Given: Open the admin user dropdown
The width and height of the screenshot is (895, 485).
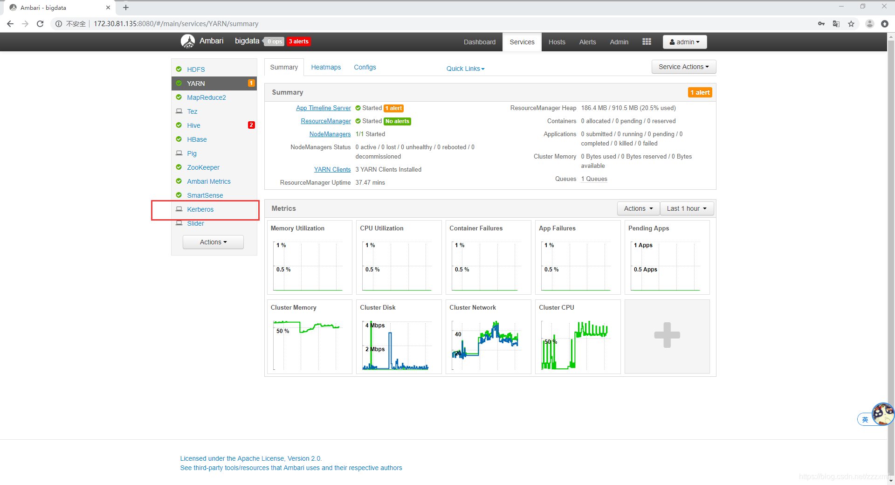Looking at the screenshot, I should tap(685, 42).
